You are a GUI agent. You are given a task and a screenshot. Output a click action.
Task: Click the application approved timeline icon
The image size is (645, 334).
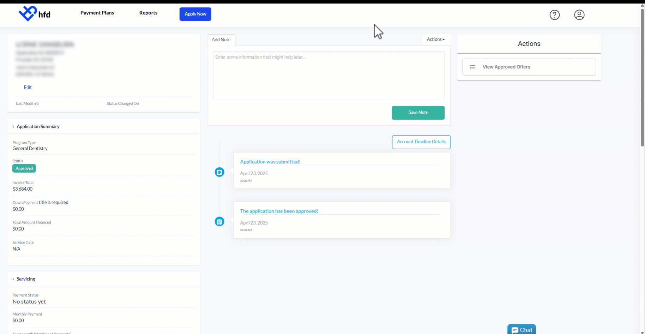pos(219,222)
